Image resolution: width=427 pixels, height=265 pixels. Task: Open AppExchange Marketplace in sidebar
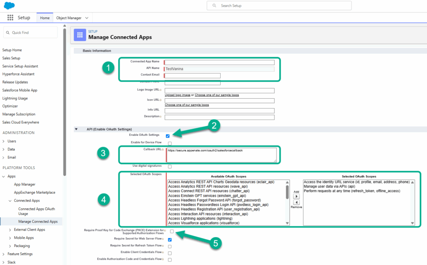coord(35,192)
